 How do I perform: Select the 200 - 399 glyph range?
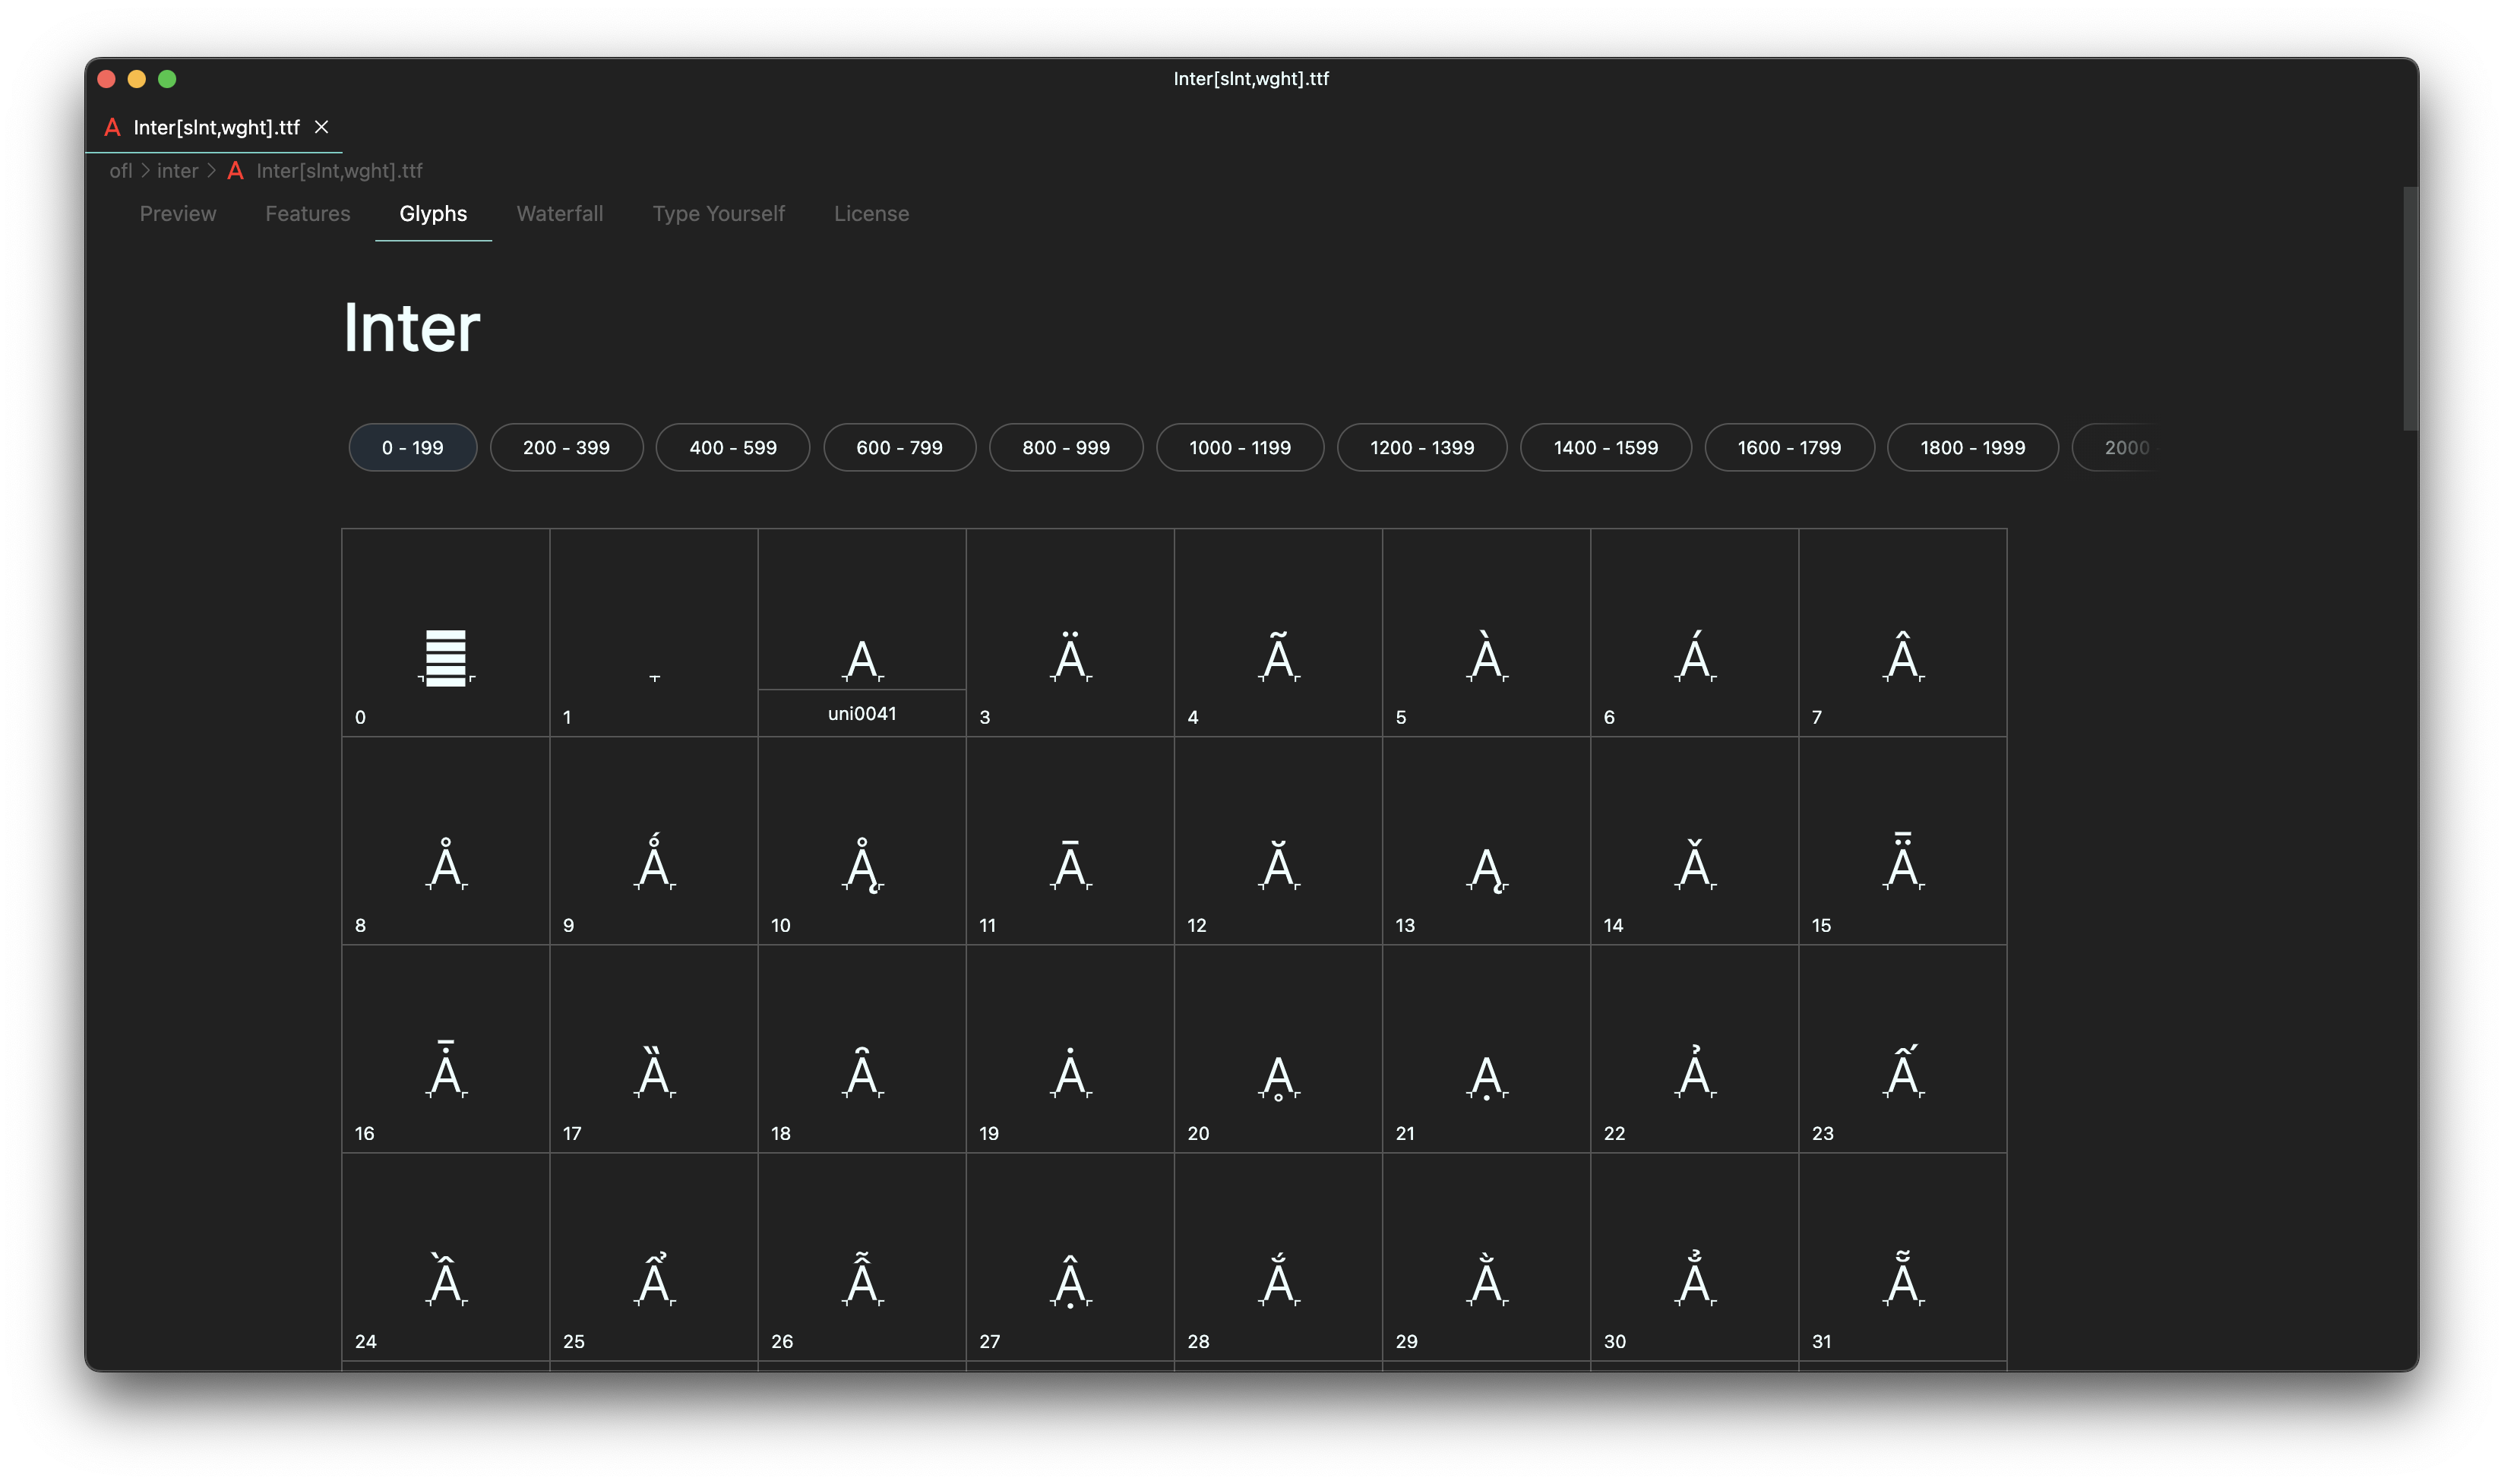(566, 448)
